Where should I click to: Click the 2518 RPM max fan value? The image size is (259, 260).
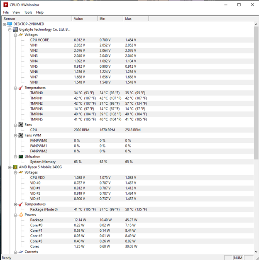point(133,130)
